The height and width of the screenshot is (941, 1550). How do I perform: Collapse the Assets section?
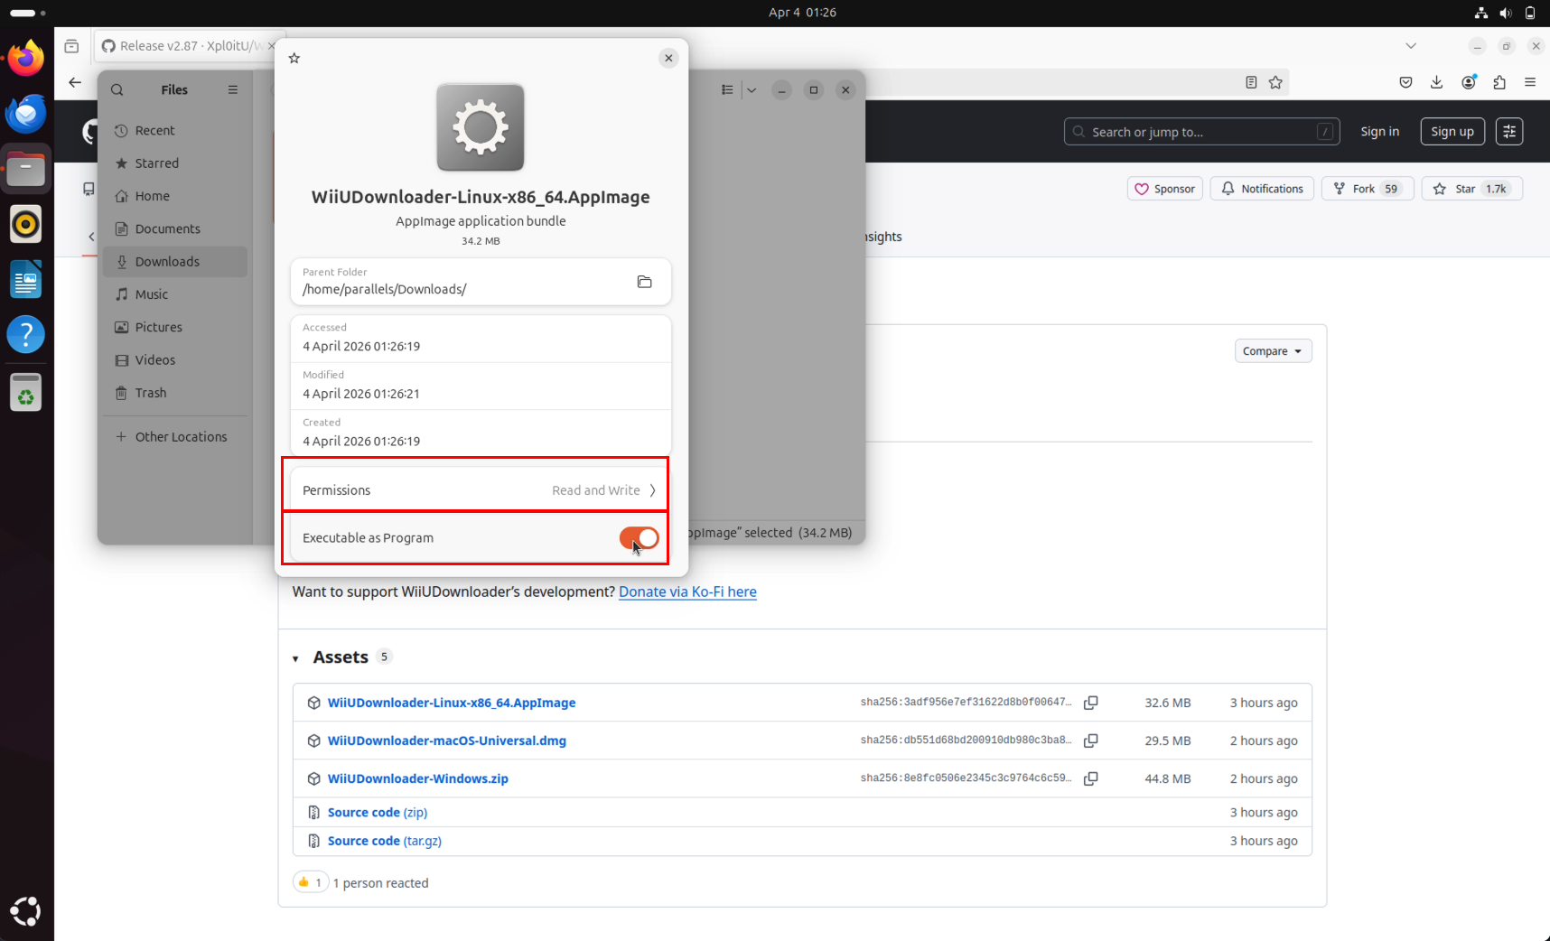pos(296,657)
